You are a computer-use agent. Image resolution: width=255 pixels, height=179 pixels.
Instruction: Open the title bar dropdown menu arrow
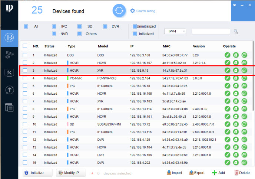[x=234, y=5]
